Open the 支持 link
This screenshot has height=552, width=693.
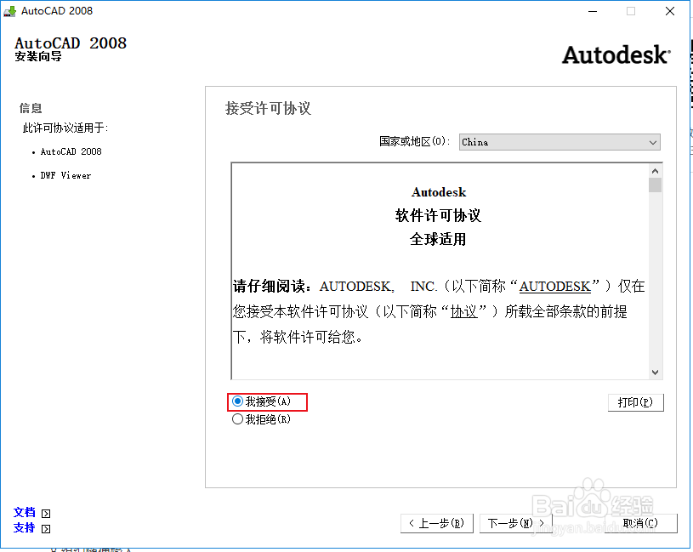pos(24,528)
